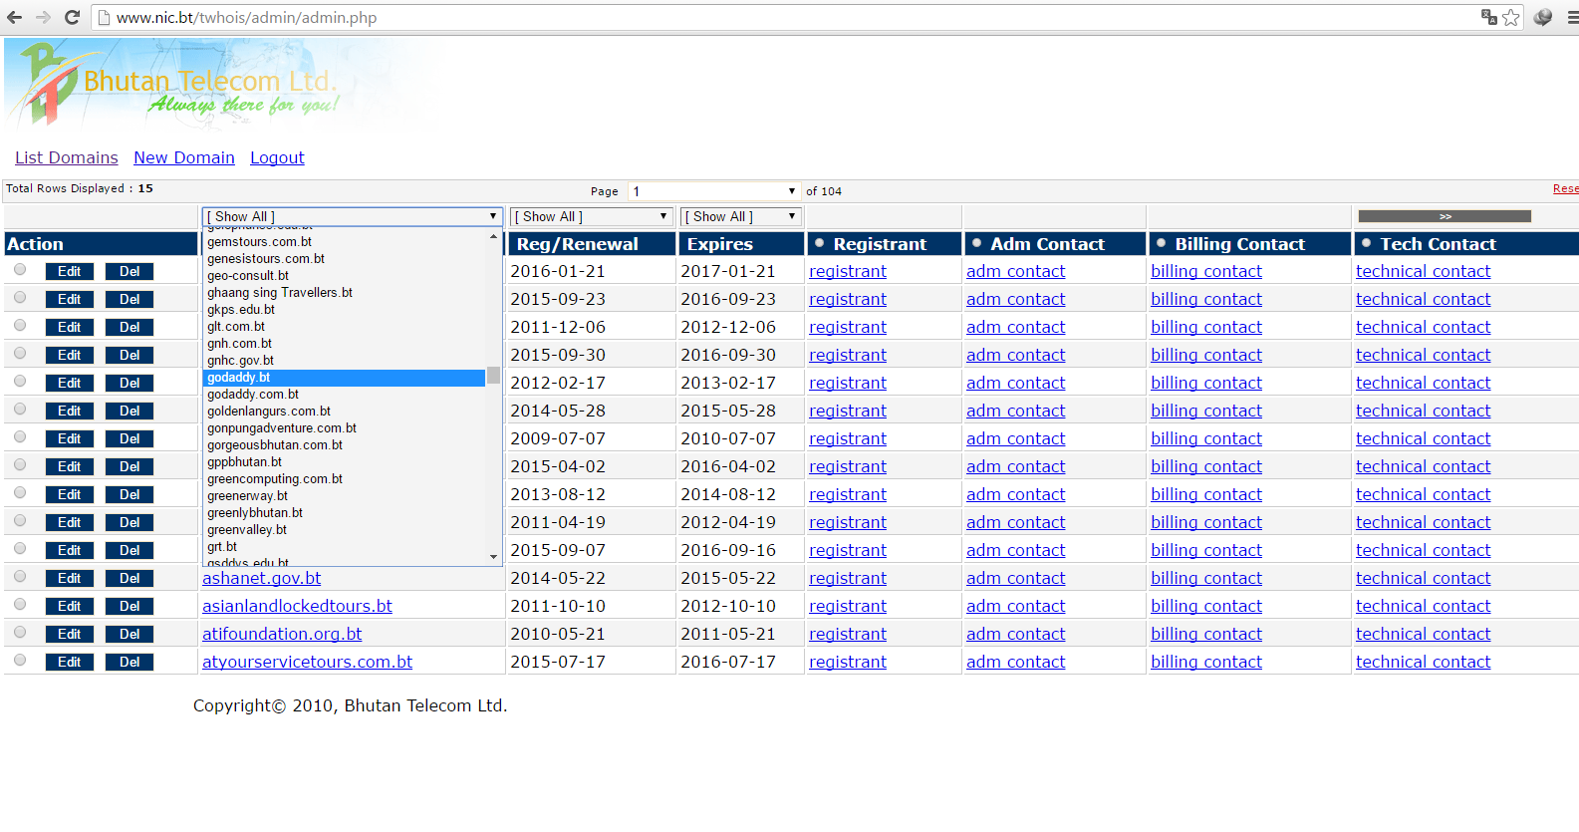1579x832 pixels.
Task: Open the ashanet.gov.bt domain link
Action: [261, 578]
